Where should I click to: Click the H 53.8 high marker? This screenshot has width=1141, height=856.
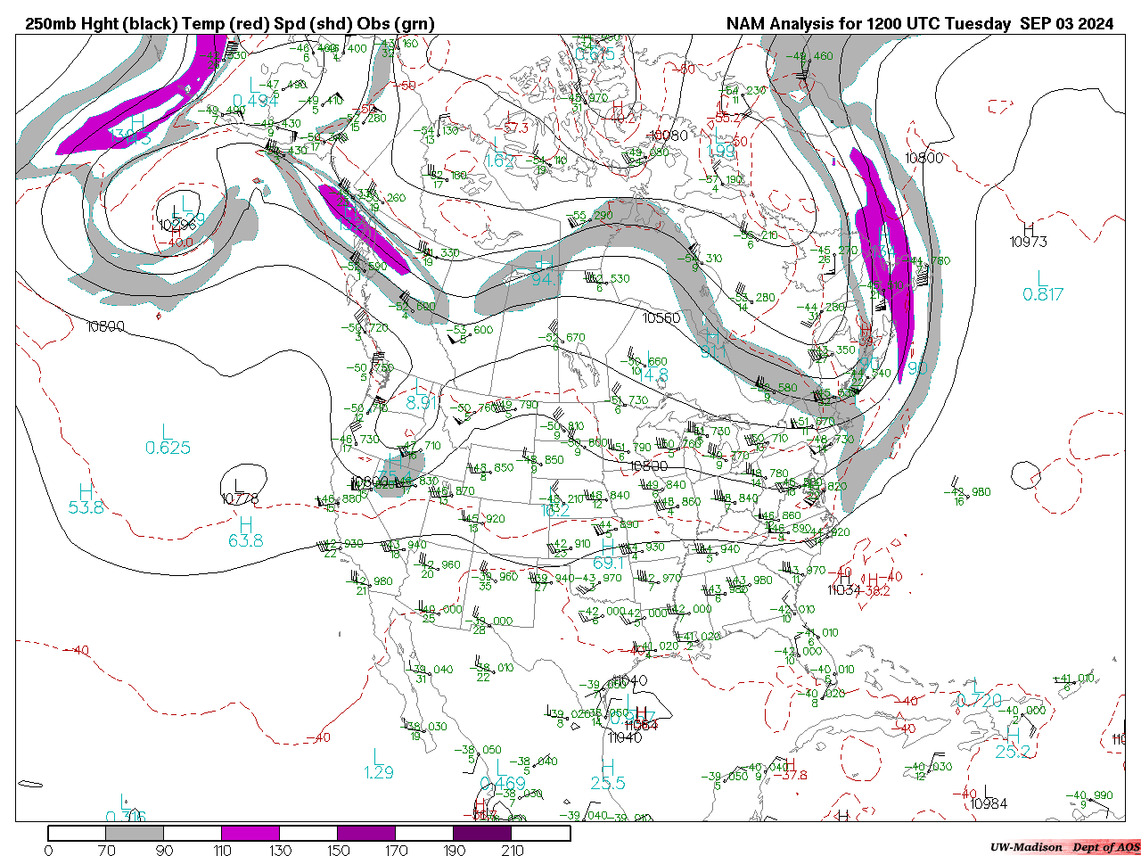(86, 499)
